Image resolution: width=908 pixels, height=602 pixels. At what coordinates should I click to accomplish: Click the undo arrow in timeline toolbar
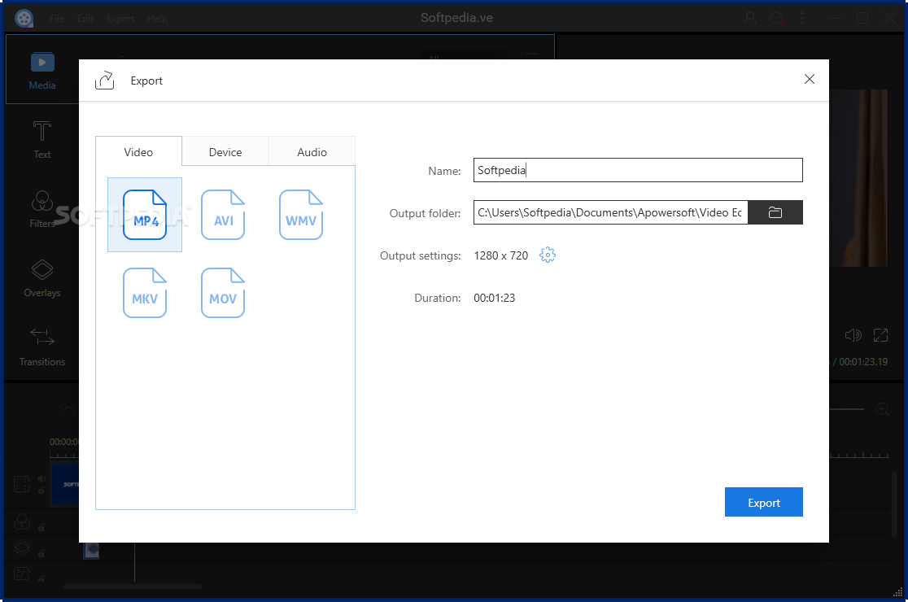(x=68, y=408)
